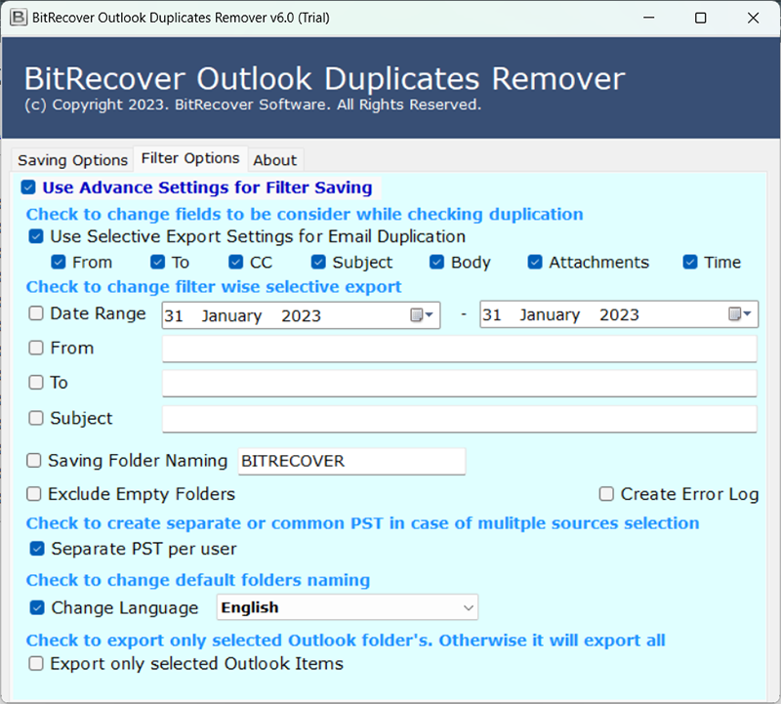Screen dimensions: 781x704
Task: Open end date calendar picker icon
Action: 740,313
